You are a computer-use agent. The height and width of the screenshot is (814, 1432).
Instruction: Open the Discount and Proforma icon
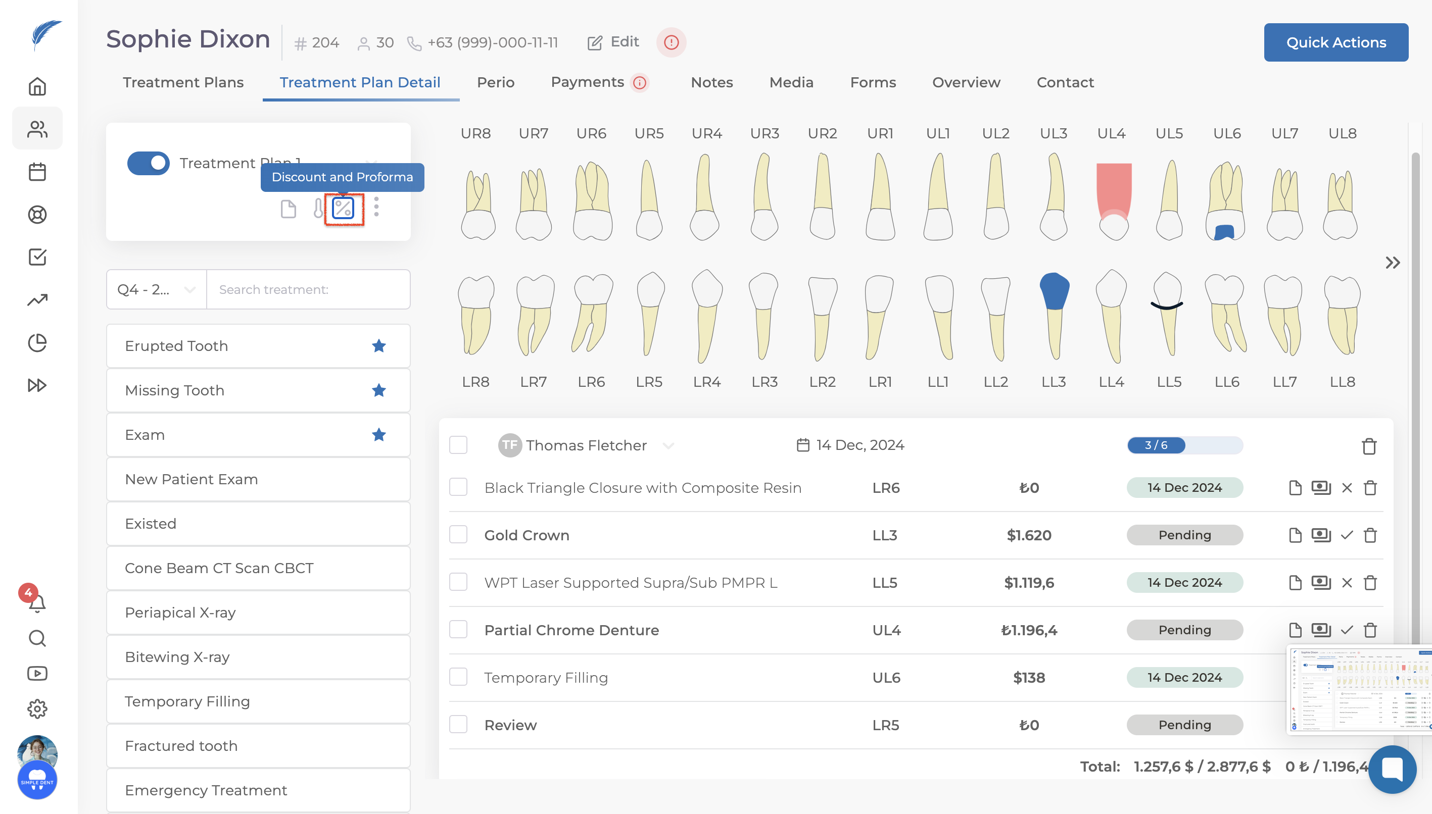(343, 209)
